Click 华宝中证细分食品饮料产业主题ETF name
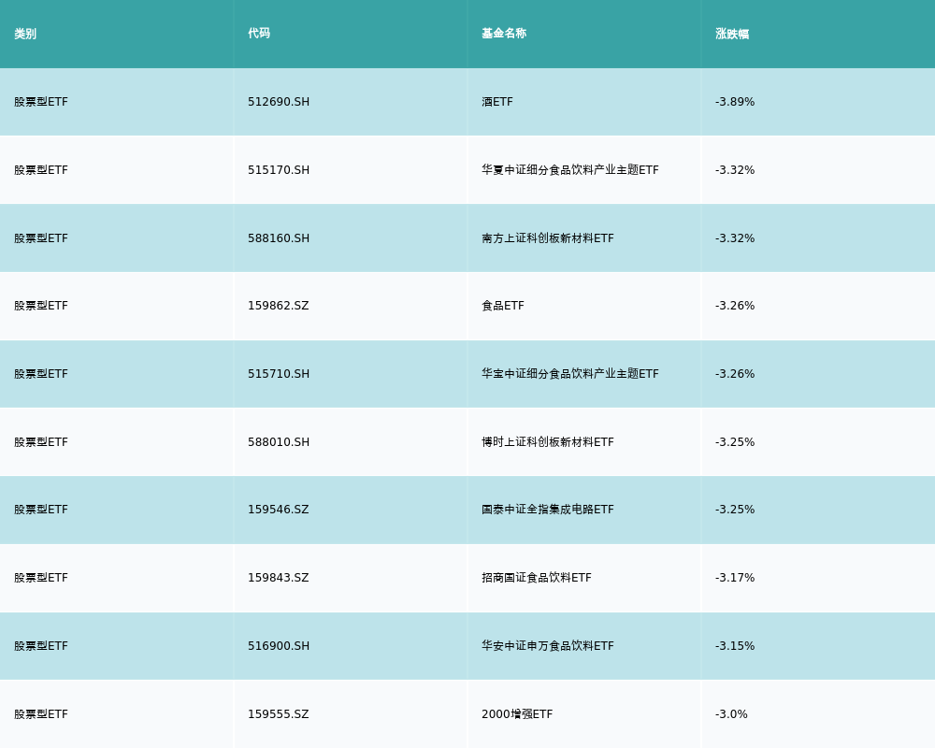Viewport: 935px width, 748px height. pyautogui.click(x=570, y=374)
